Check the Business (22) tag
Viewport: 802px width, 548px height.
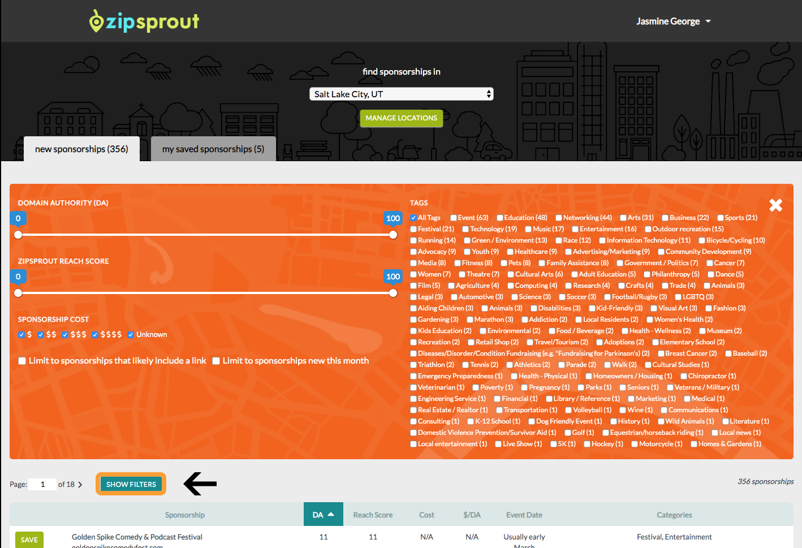click(665, 218)
